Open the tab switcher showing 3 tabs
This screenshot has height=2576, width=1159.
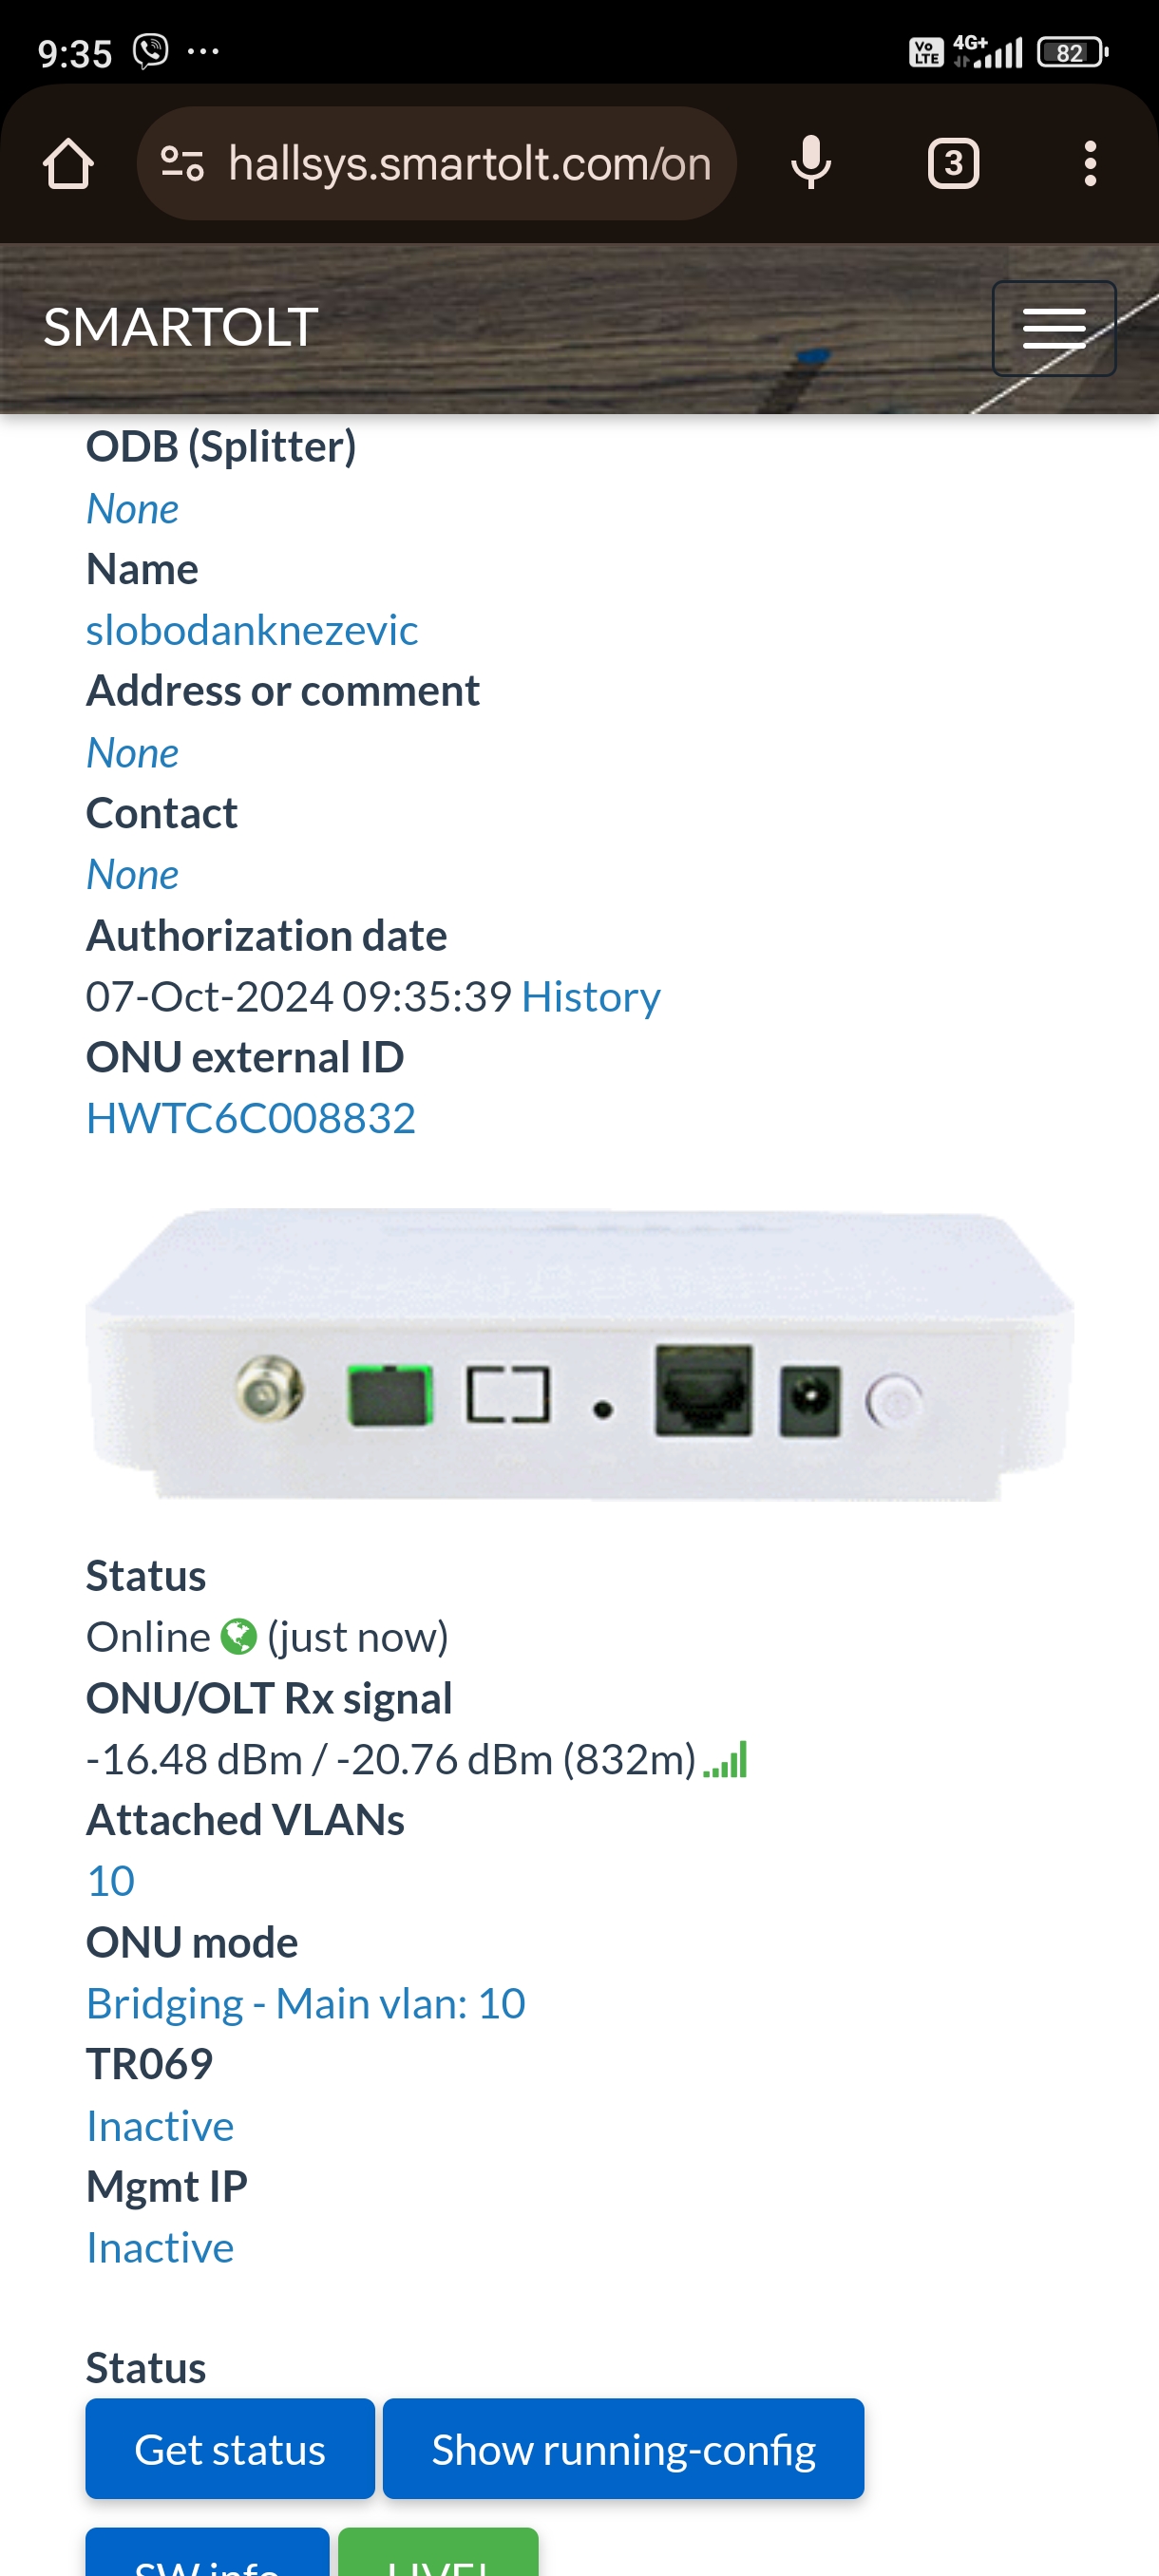[953, 163]
